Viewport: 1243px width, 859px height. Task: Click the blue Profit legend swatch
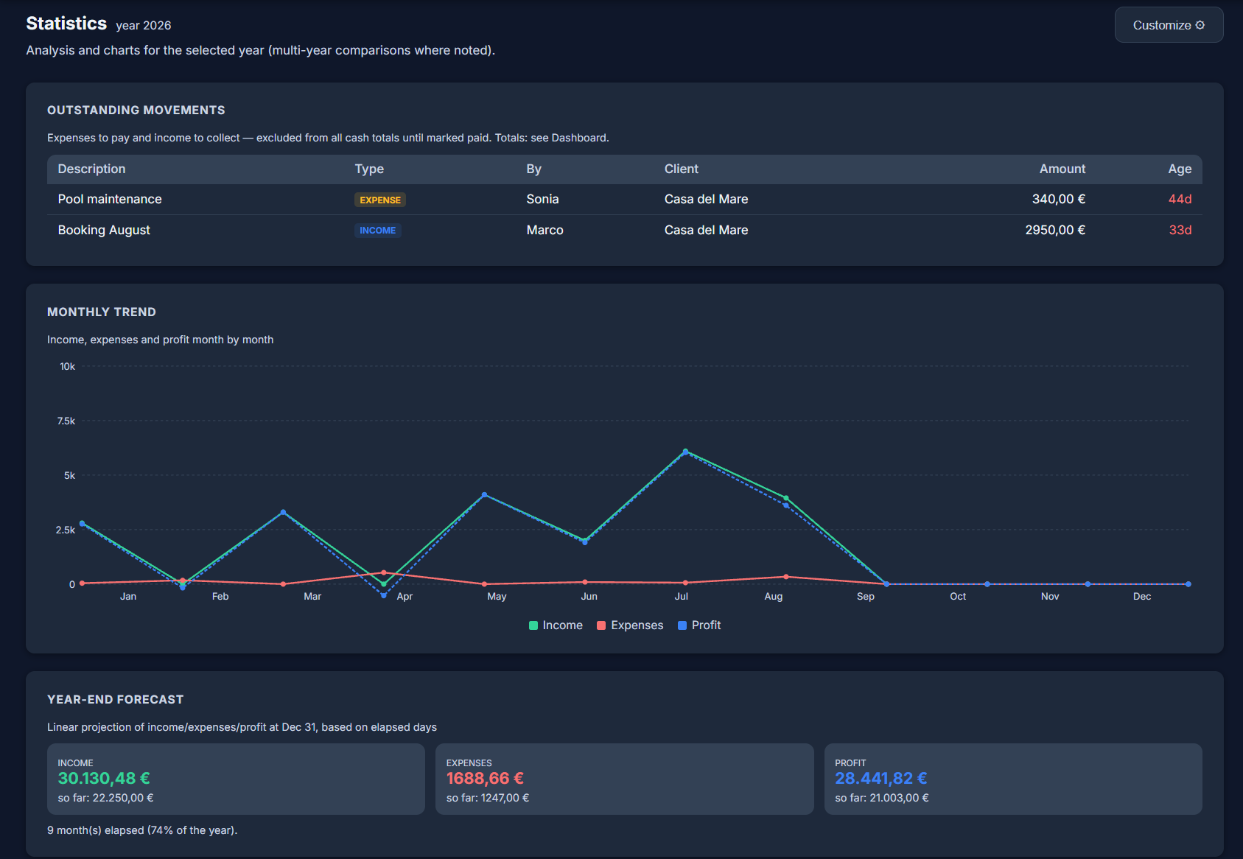(682, 625)
